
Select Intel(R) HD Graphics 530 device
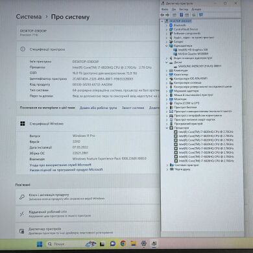point(193,50)
